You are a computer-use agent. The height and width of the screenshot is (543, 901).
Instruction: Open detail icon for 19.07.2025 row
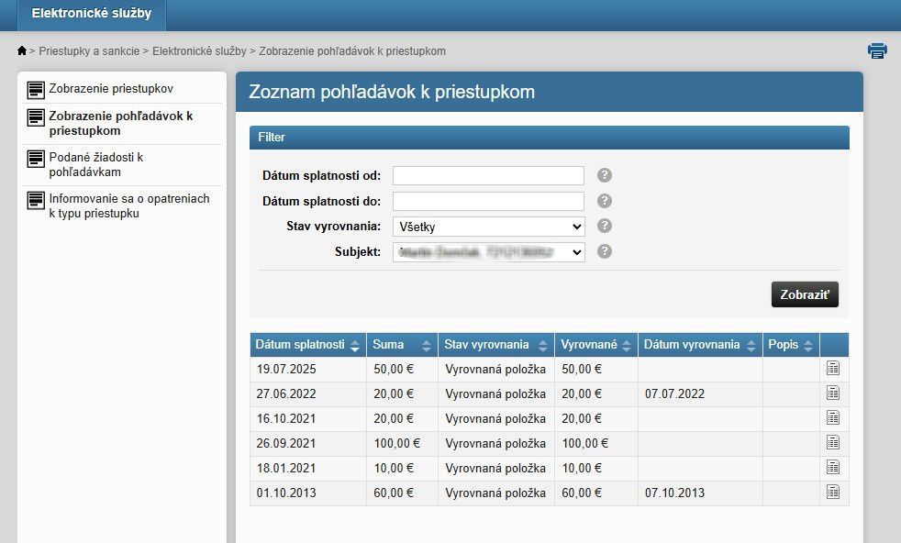coord(833,369)
